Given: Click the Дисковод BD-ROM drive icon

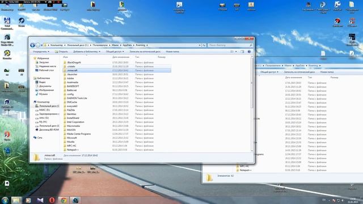Looking at the screenshot, I should tap(37, 130).
